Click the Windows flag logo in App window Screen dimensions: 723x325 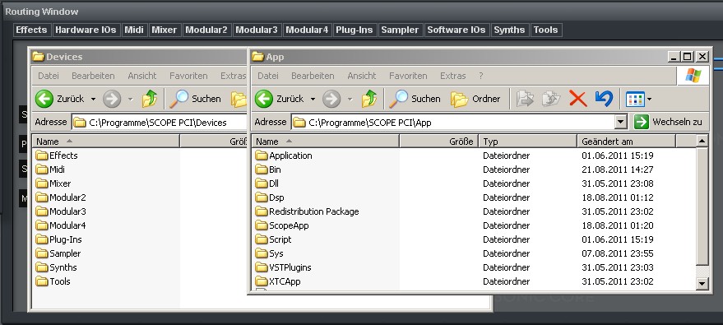tap(693, 76)
